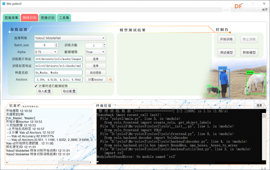Image resolution: width=270 pixels, height=170 pixels.
Task: Click the 物体识别训练结束! 12:11:01 log line
Action: [38, 154]
